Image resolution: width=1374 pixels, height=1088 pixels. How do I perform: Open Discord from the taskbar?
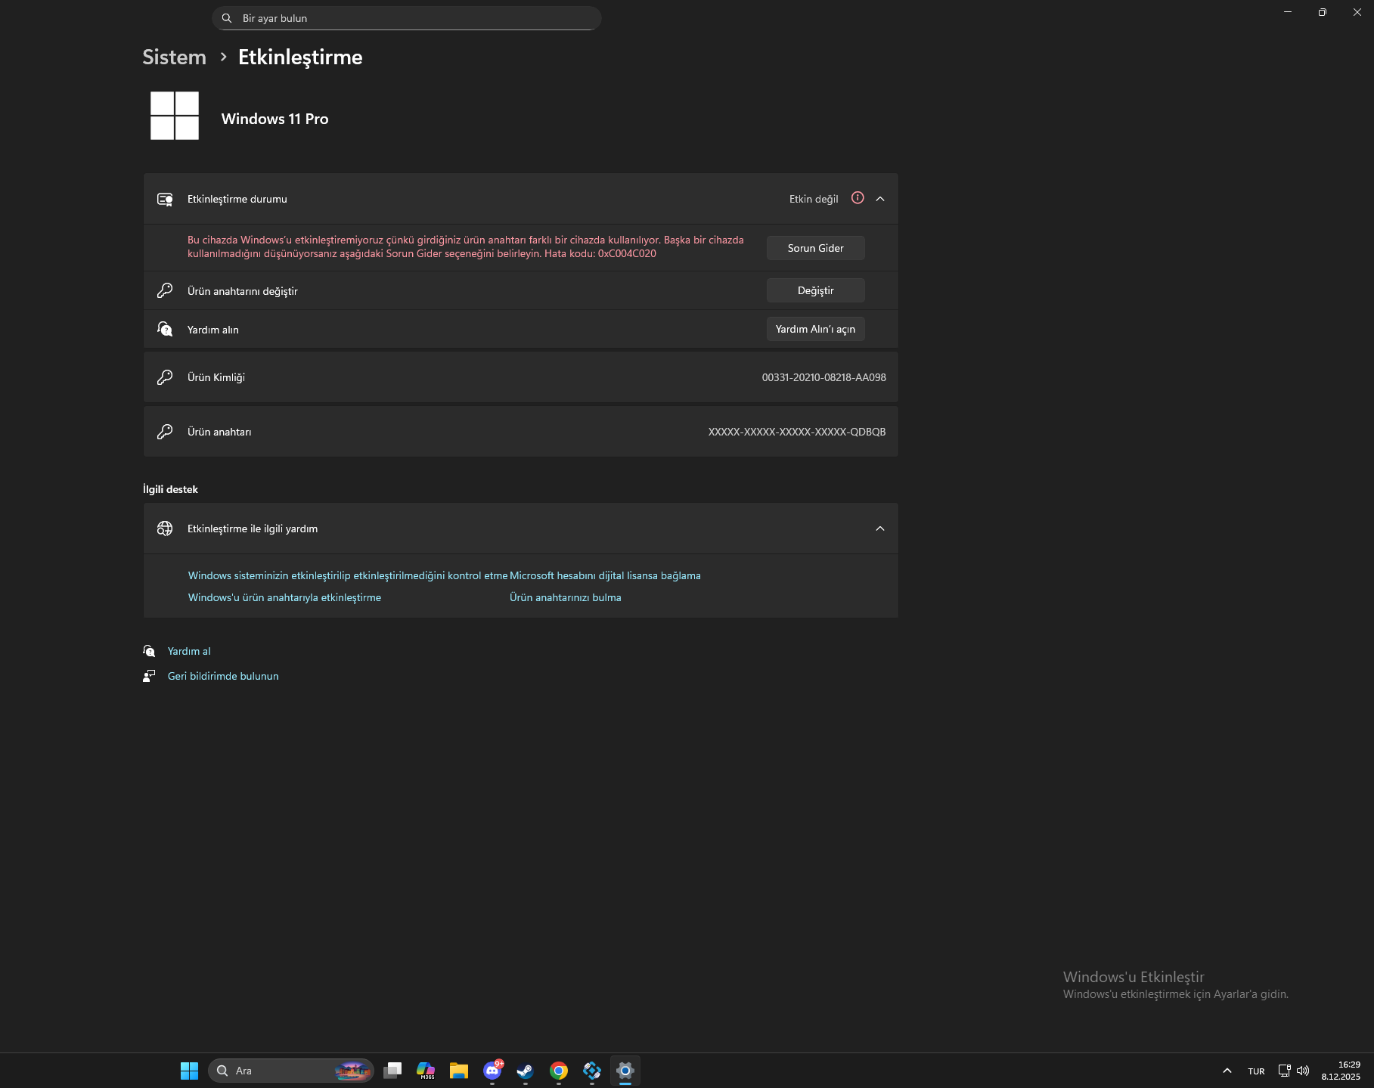coord(492,1071)
